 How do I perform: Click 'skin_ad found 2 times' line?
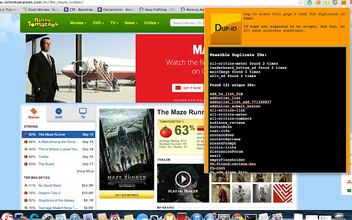pyautogui.click(x=233, y=76)
